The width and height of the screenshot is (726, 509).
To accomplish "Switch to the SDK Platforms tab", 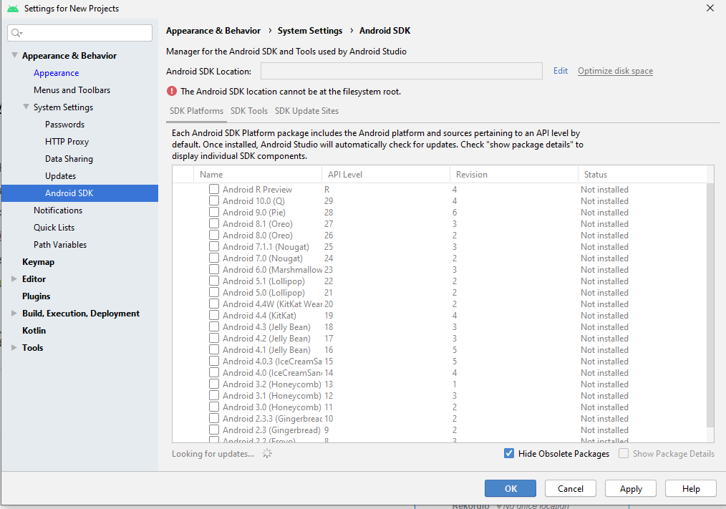I will [x=196, y=111].
